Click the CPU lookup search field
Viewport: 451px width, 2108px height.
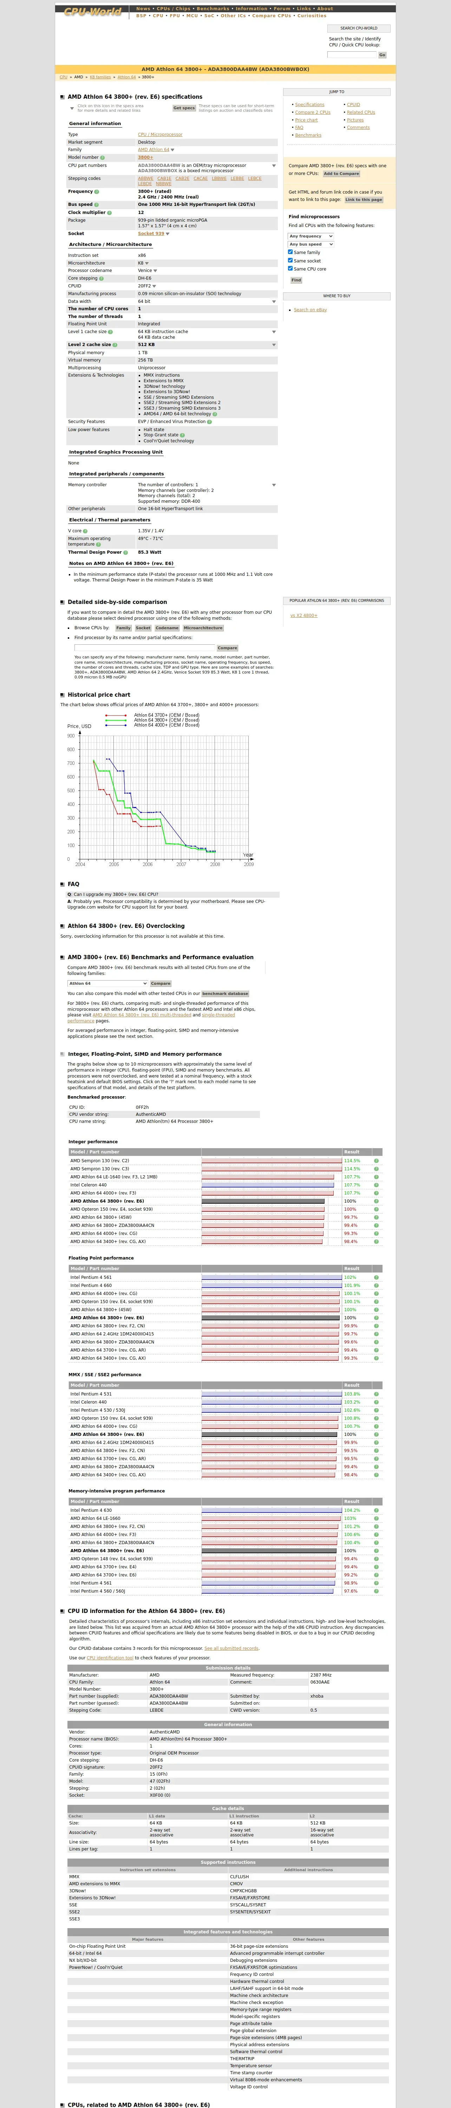click(352, 55)
